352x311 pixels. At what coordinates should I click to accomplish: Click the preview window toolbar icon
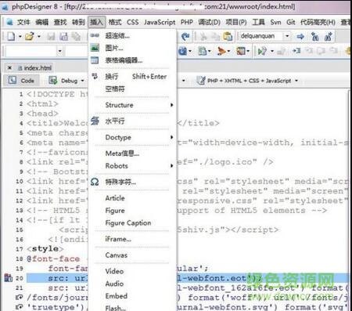[x=241, y=51]
